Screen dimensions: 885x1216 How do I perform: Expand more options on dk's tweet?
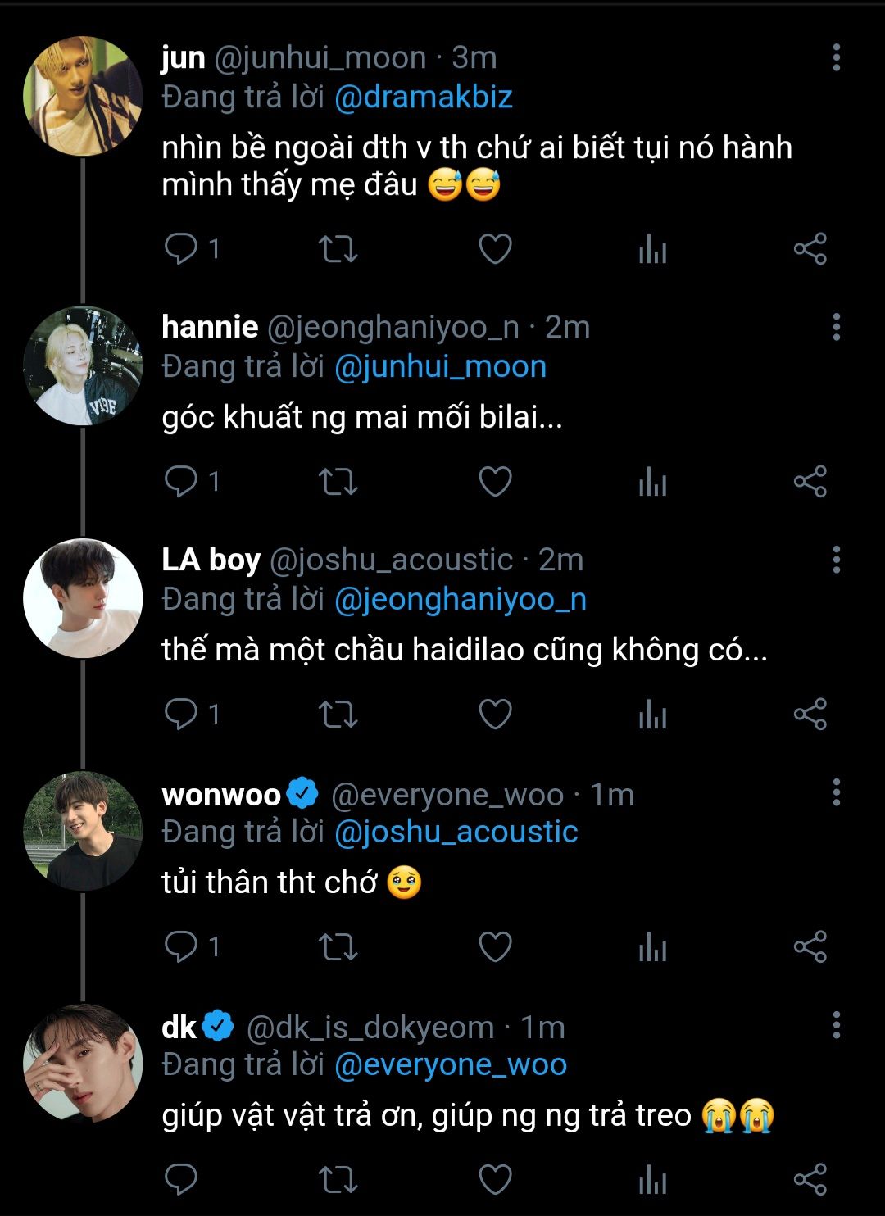pos(836,1025)
